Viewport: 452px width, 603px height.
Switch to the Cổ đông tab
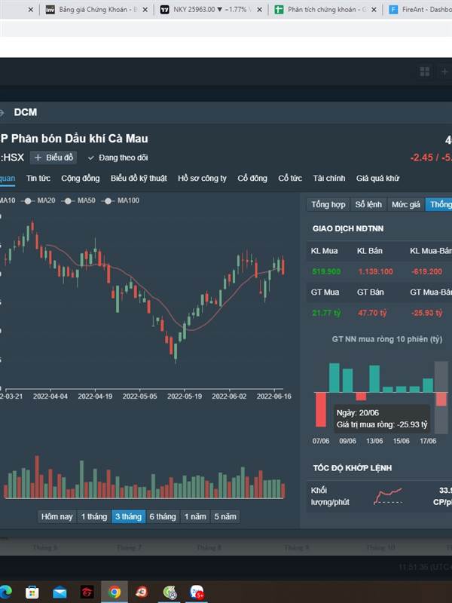tap(252, 178)
